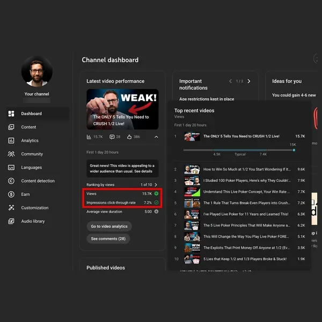Open Ranking by views 1 of 10 chevron
The width and height of the screenshot is (322, 322).
pos(156,185)
